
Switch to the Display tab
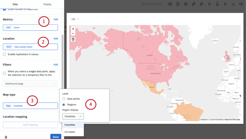[47, 4]
